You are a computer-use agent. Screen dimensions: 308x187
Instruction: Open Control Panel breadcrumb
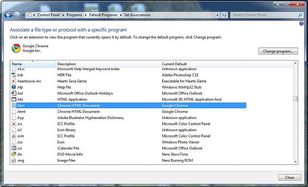pyautogui.click(x=48, y=15)
